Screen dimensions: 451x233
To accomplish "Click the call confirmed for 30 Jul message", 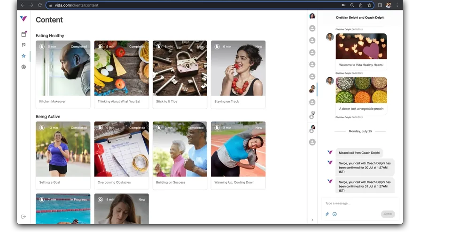I will 365,167.
